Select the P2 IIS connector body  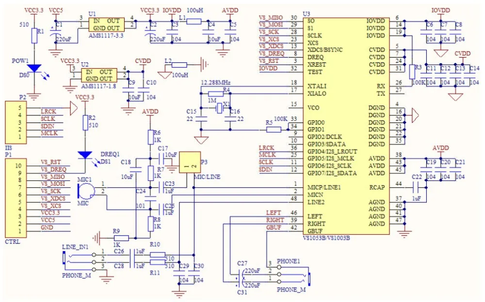(16, 122)
